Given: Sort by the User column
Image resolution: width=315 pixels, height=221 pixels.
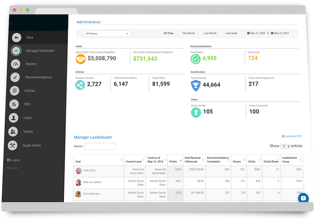Looking at the screenshot, I should (x=99, y=160).
